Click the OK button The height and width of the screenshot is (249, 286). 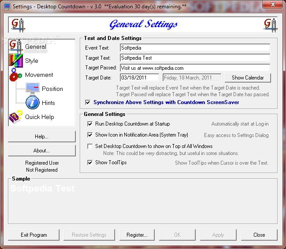[177, 235]
